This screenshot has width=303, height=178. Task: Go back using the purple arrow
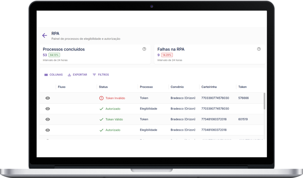[x=45, y=36]
